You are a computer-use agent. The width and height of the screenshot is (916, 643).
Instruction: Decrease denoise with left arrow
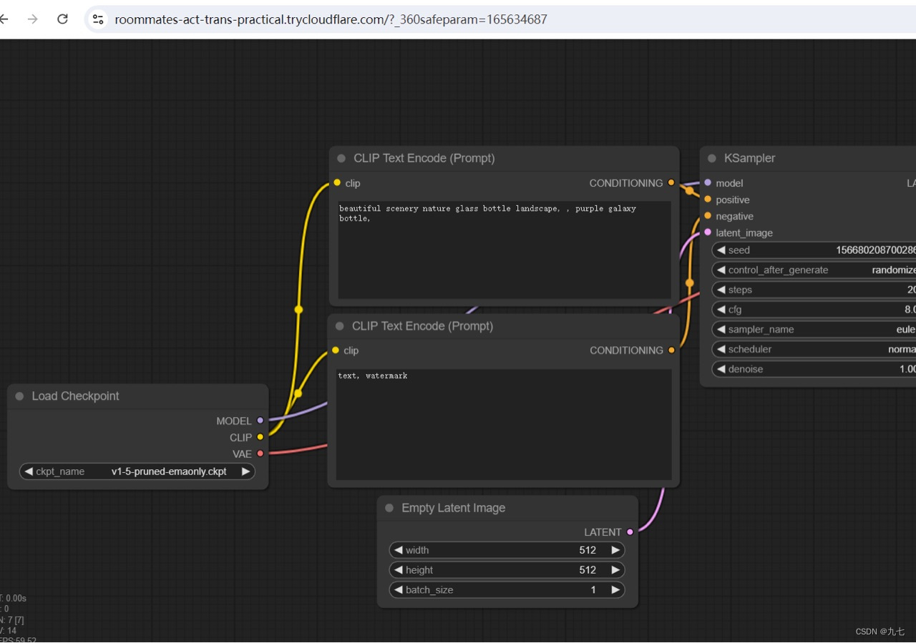coord(721,369)
